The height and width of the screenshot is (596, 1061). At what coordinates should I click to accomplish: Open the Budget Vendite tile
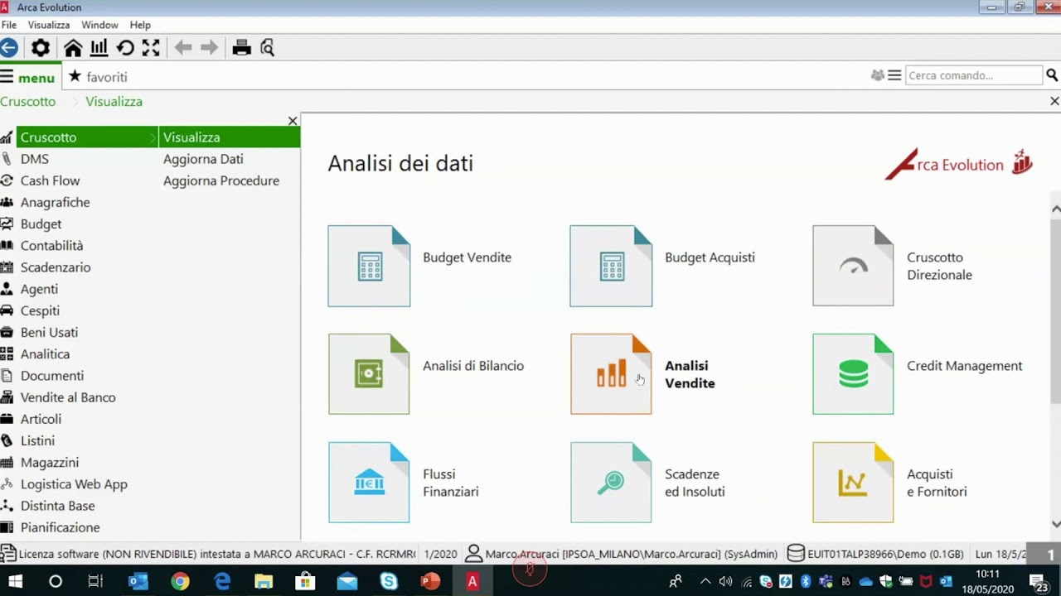369,266
